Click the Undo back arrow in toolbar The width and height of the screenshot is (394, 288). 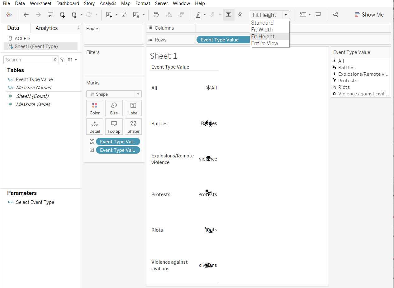click(26, 15)
